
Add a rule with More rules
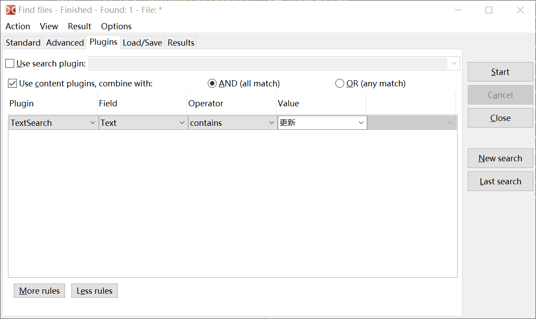(39, 291)
